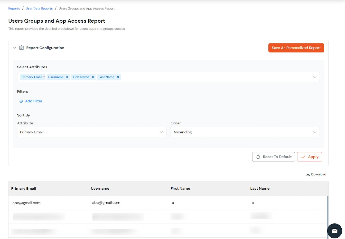Click Save As Personalized Report

296,48
